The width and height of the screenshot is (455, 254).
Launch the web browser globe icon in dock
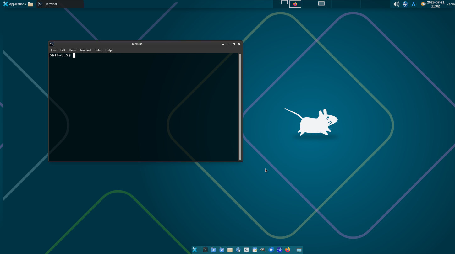click(x=238, y=250)
